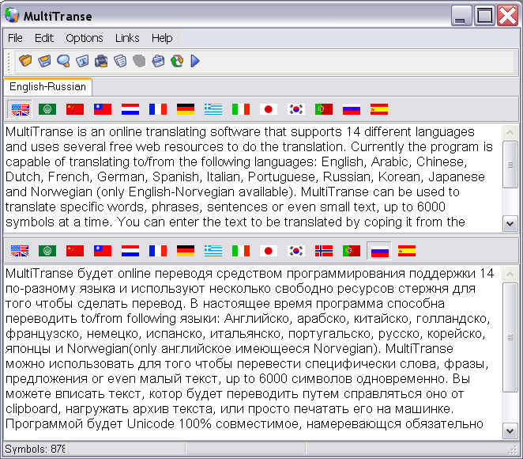Viewport: 523px width, 459px height.
Task: Open the File menu
Action: (15, 38)
